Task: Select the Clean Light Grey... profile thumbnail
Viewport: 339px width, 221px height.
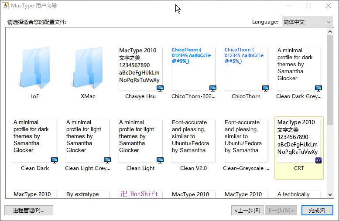Action: 88,141
